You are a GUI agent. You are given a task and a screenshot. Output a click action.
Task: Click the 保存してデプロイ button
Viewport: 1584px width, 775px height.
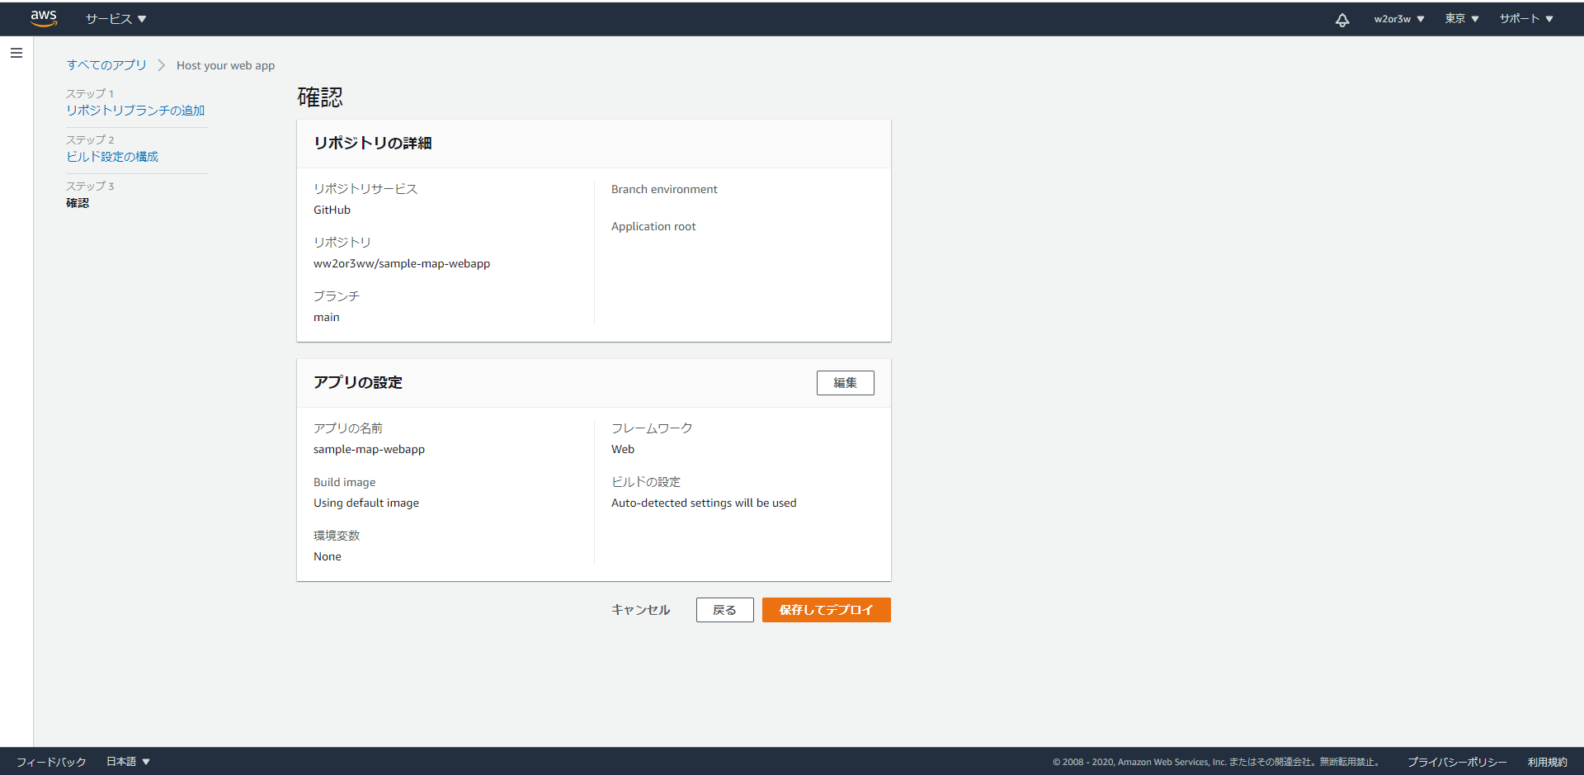826,610
